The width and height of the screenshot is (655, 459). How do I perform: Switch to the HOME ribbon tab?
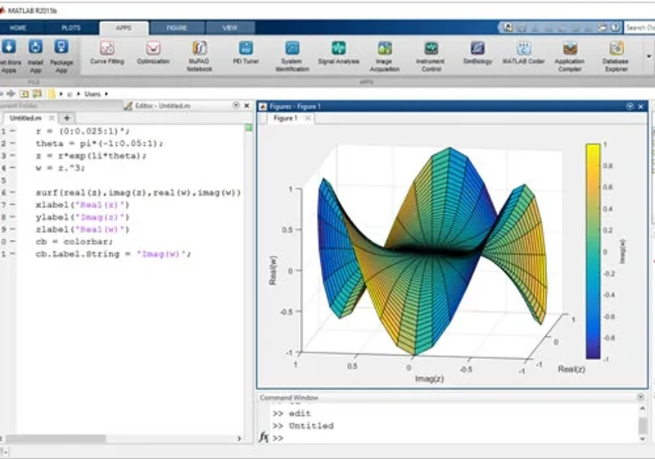tap(18, 28)
